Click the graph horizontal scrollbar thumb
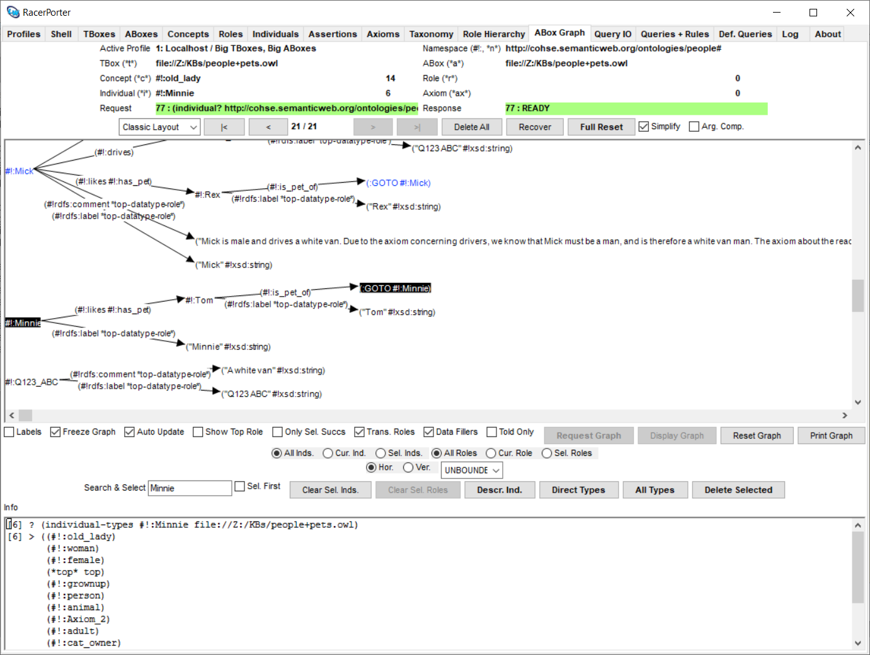This screenshot has width=870, height=655. [25, 415]
